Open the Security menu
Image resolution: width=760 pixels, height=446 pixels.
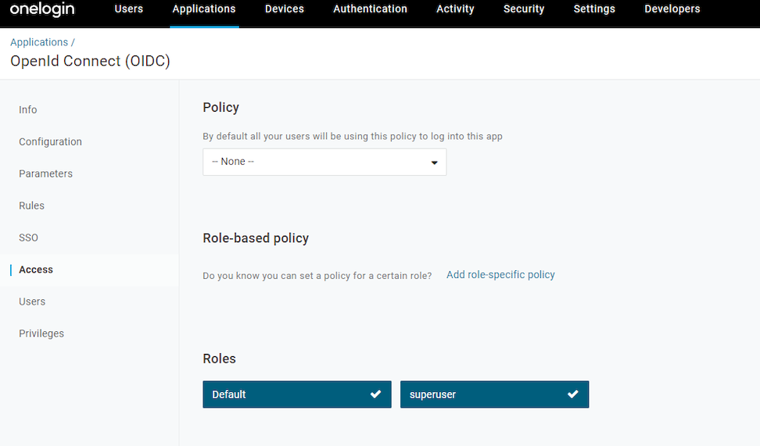tap(524, 9)
